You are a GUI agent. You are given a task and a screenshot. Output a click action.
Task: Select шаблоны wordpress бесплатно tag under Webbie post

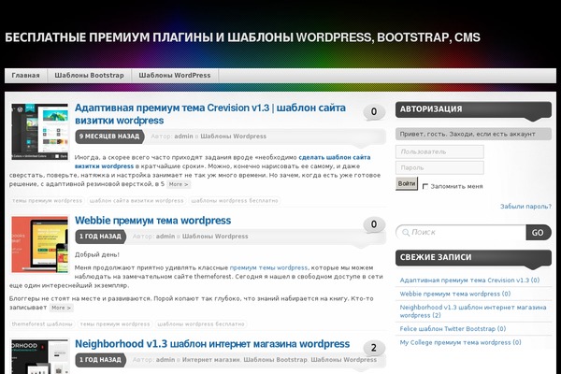pyautogui.click(x=201, y=324)
